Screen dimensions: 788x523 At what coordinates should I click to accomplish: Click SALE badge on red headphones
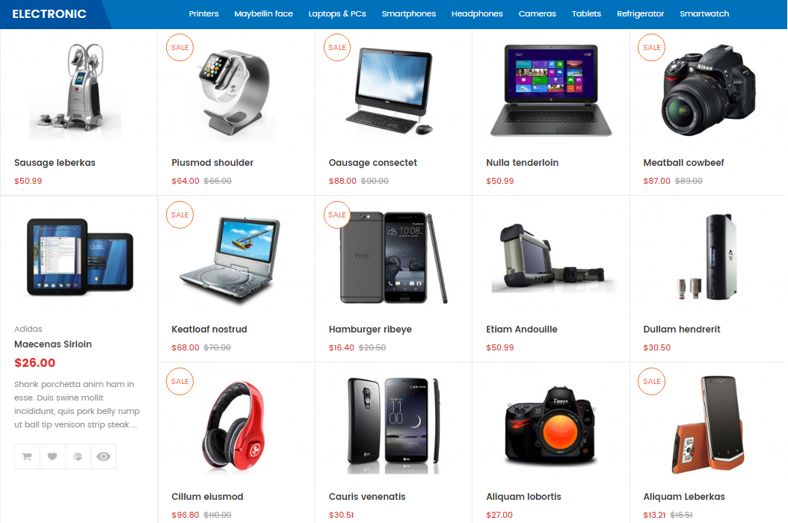[179, 381]
